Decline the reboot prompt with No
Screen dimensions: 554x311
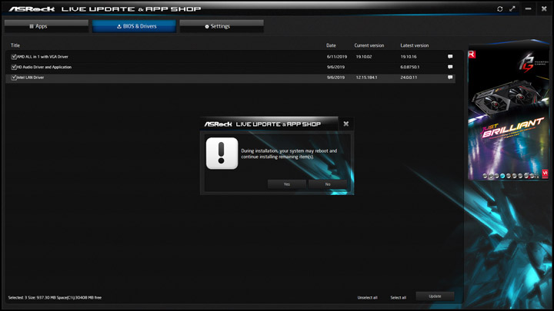(328, 184)
